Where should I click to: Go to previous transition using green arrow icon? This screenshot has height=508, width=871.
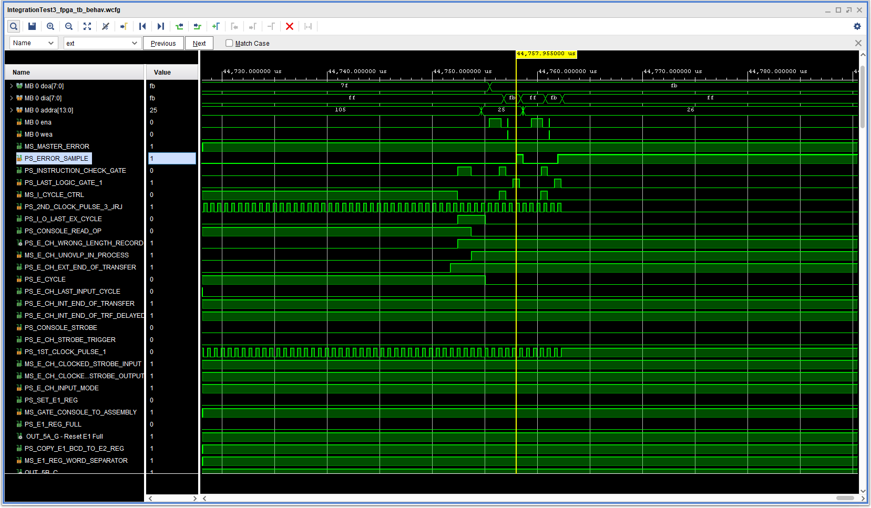click(x=179, y=26)
